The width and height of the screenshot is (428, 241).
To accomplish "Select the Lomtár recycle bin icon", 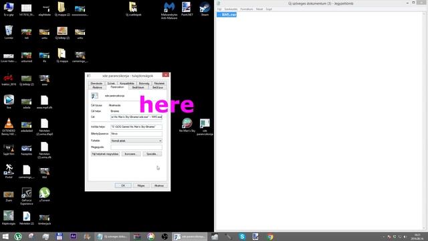I will coord(9,32).
